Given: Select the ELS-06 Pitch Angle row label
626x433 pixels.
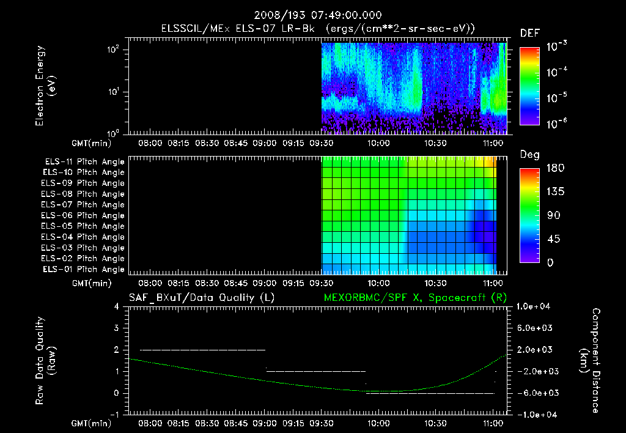Looking at the screenshot, I should coord(83,216).
